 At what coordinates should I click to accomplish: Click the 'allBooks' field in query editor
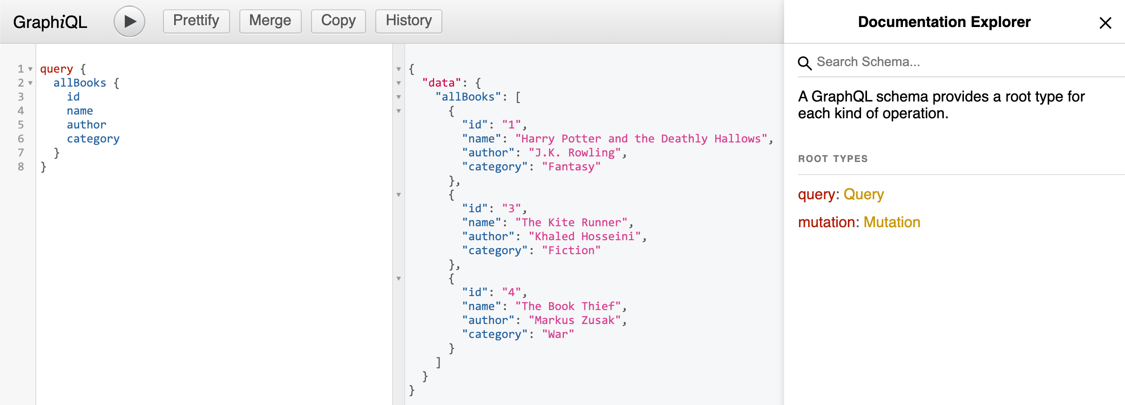tap(80, 83)
